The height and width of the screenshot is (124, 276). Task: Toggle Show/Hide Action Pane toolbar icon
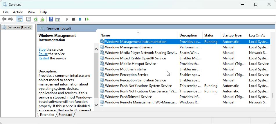(58, 19)
